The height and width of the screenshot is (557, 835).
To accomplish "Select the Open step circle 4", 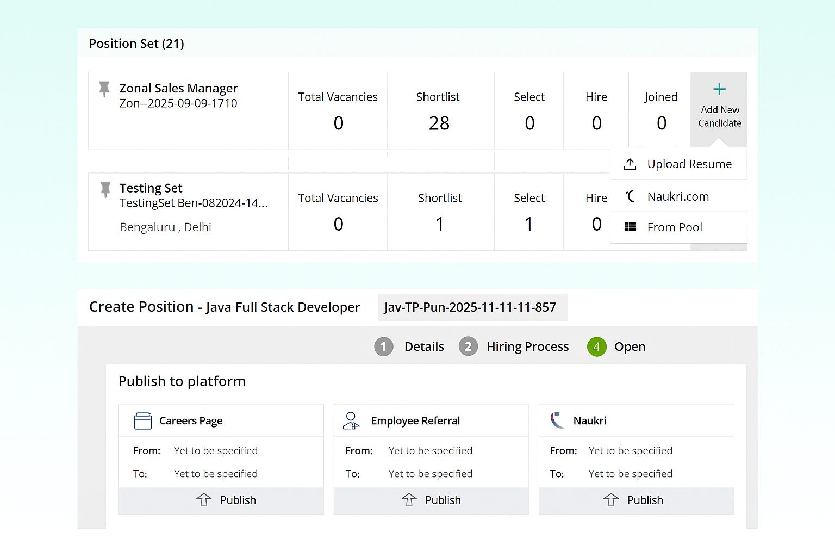I will tap(596, 346).
